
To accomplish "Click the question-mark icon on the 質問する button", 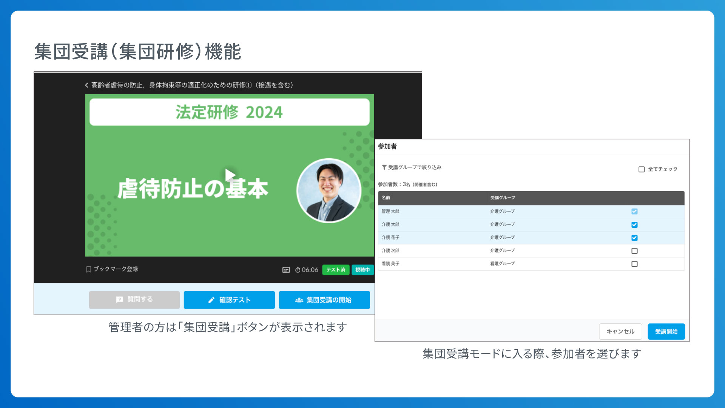I will click(x=119, y=300).
